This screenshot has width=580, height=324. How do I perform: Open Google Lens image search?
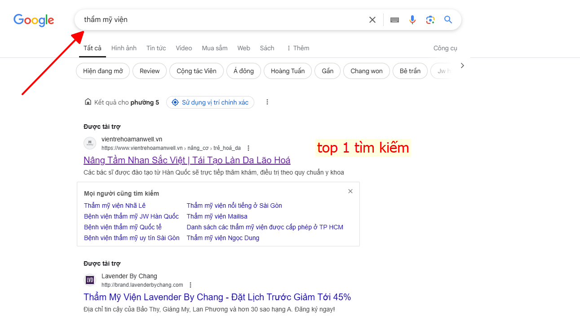point(430,20)
